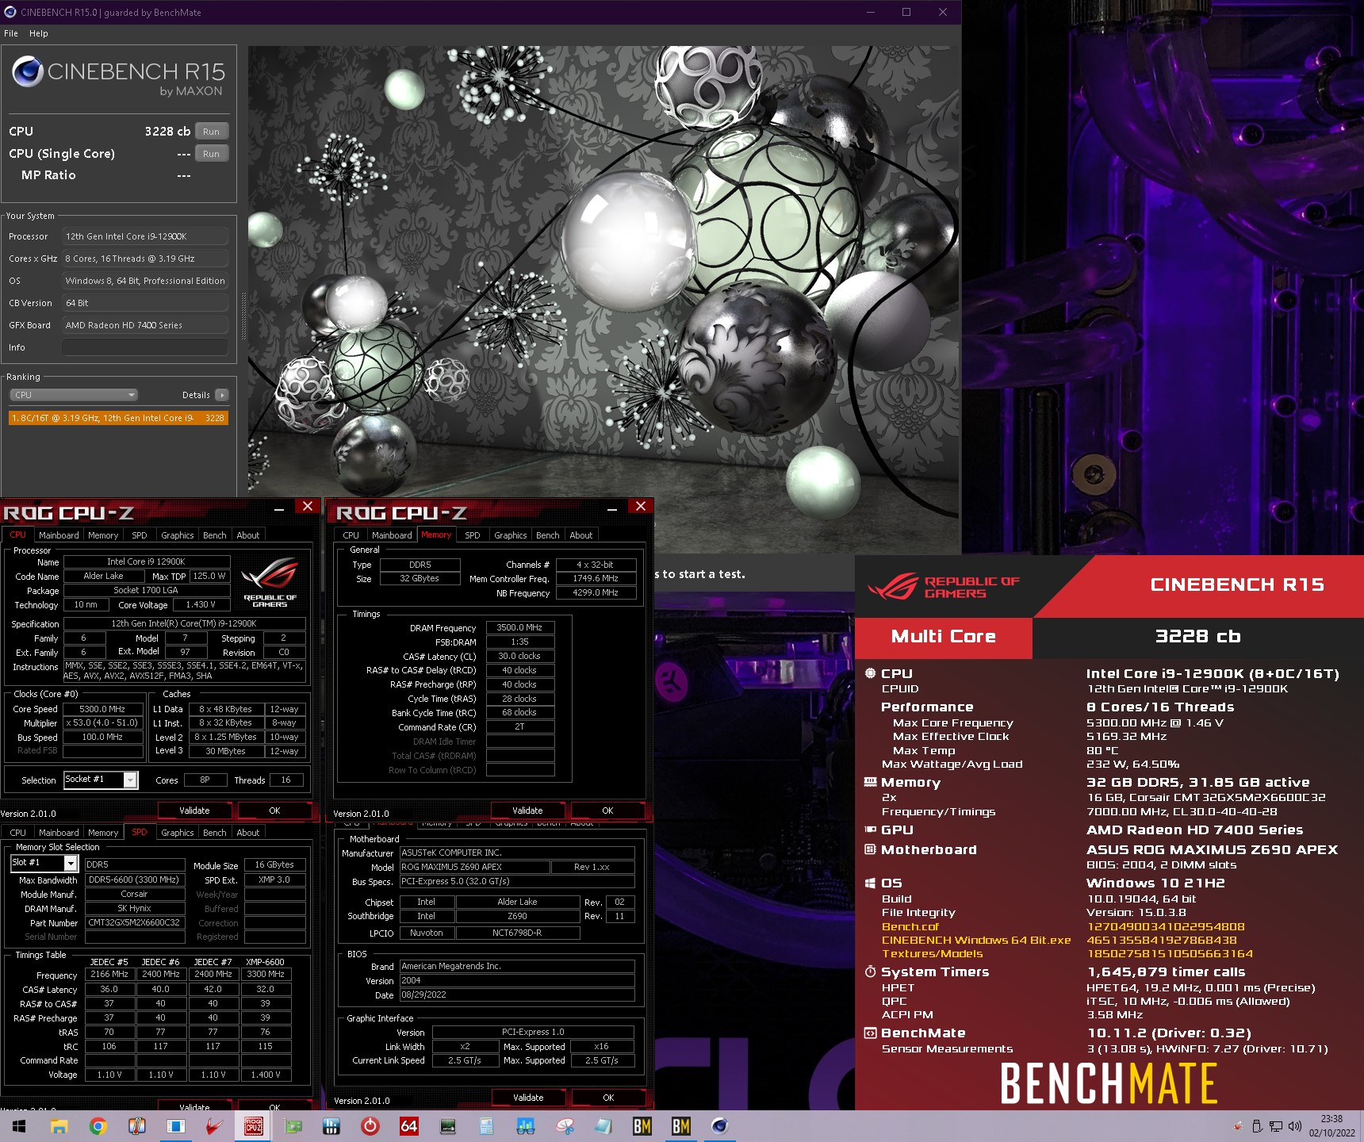The image size is (1364, 1142).
Task: Open the green graphics card icon on taskbar
Action: pos(293,1126)
